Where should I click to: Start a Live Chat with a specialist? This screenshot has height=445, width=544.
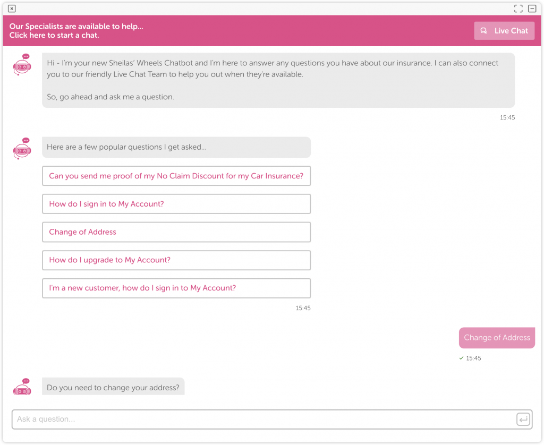coord(504,31)
